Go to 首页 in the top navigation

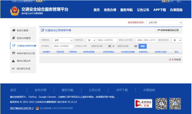pyautogui.click(x=97, y=10)
